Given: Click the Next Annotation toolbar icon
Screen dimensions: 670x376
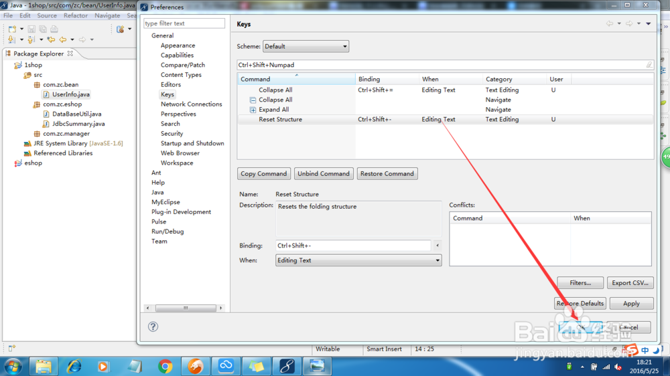Looking at the screenshot, I should (x=11, y=39).
